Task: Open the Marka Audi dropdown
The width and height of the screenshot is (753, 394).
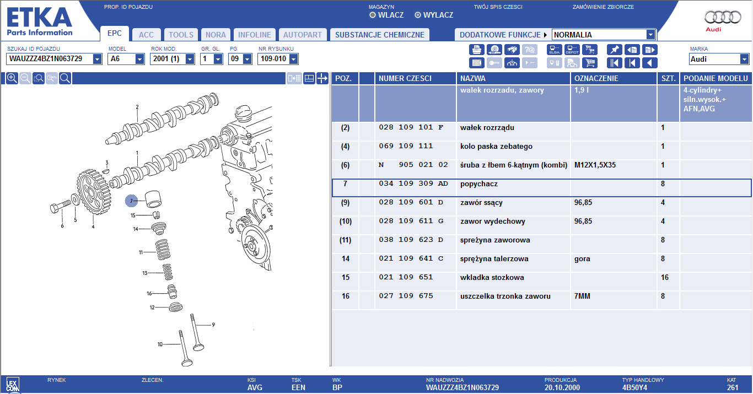Action: pos(745,59)
